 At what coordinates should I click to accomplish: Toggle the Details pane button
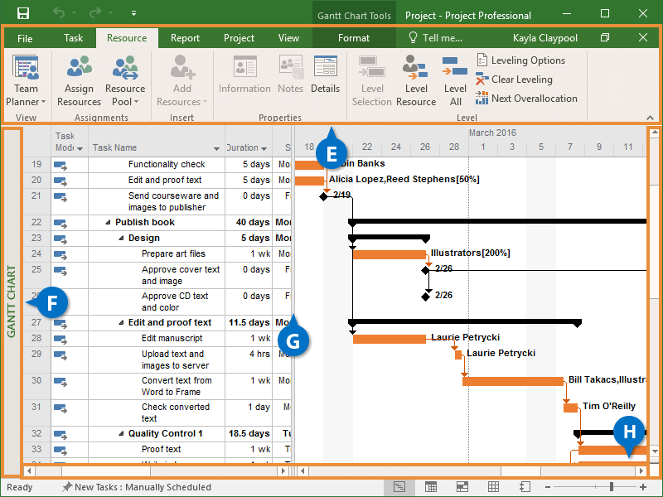pyautogui.click(x=325, y=75)
